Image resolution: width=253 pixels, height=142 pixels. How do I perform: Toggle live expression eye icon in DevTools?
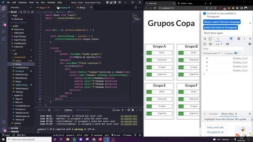[x=228, y=44]
